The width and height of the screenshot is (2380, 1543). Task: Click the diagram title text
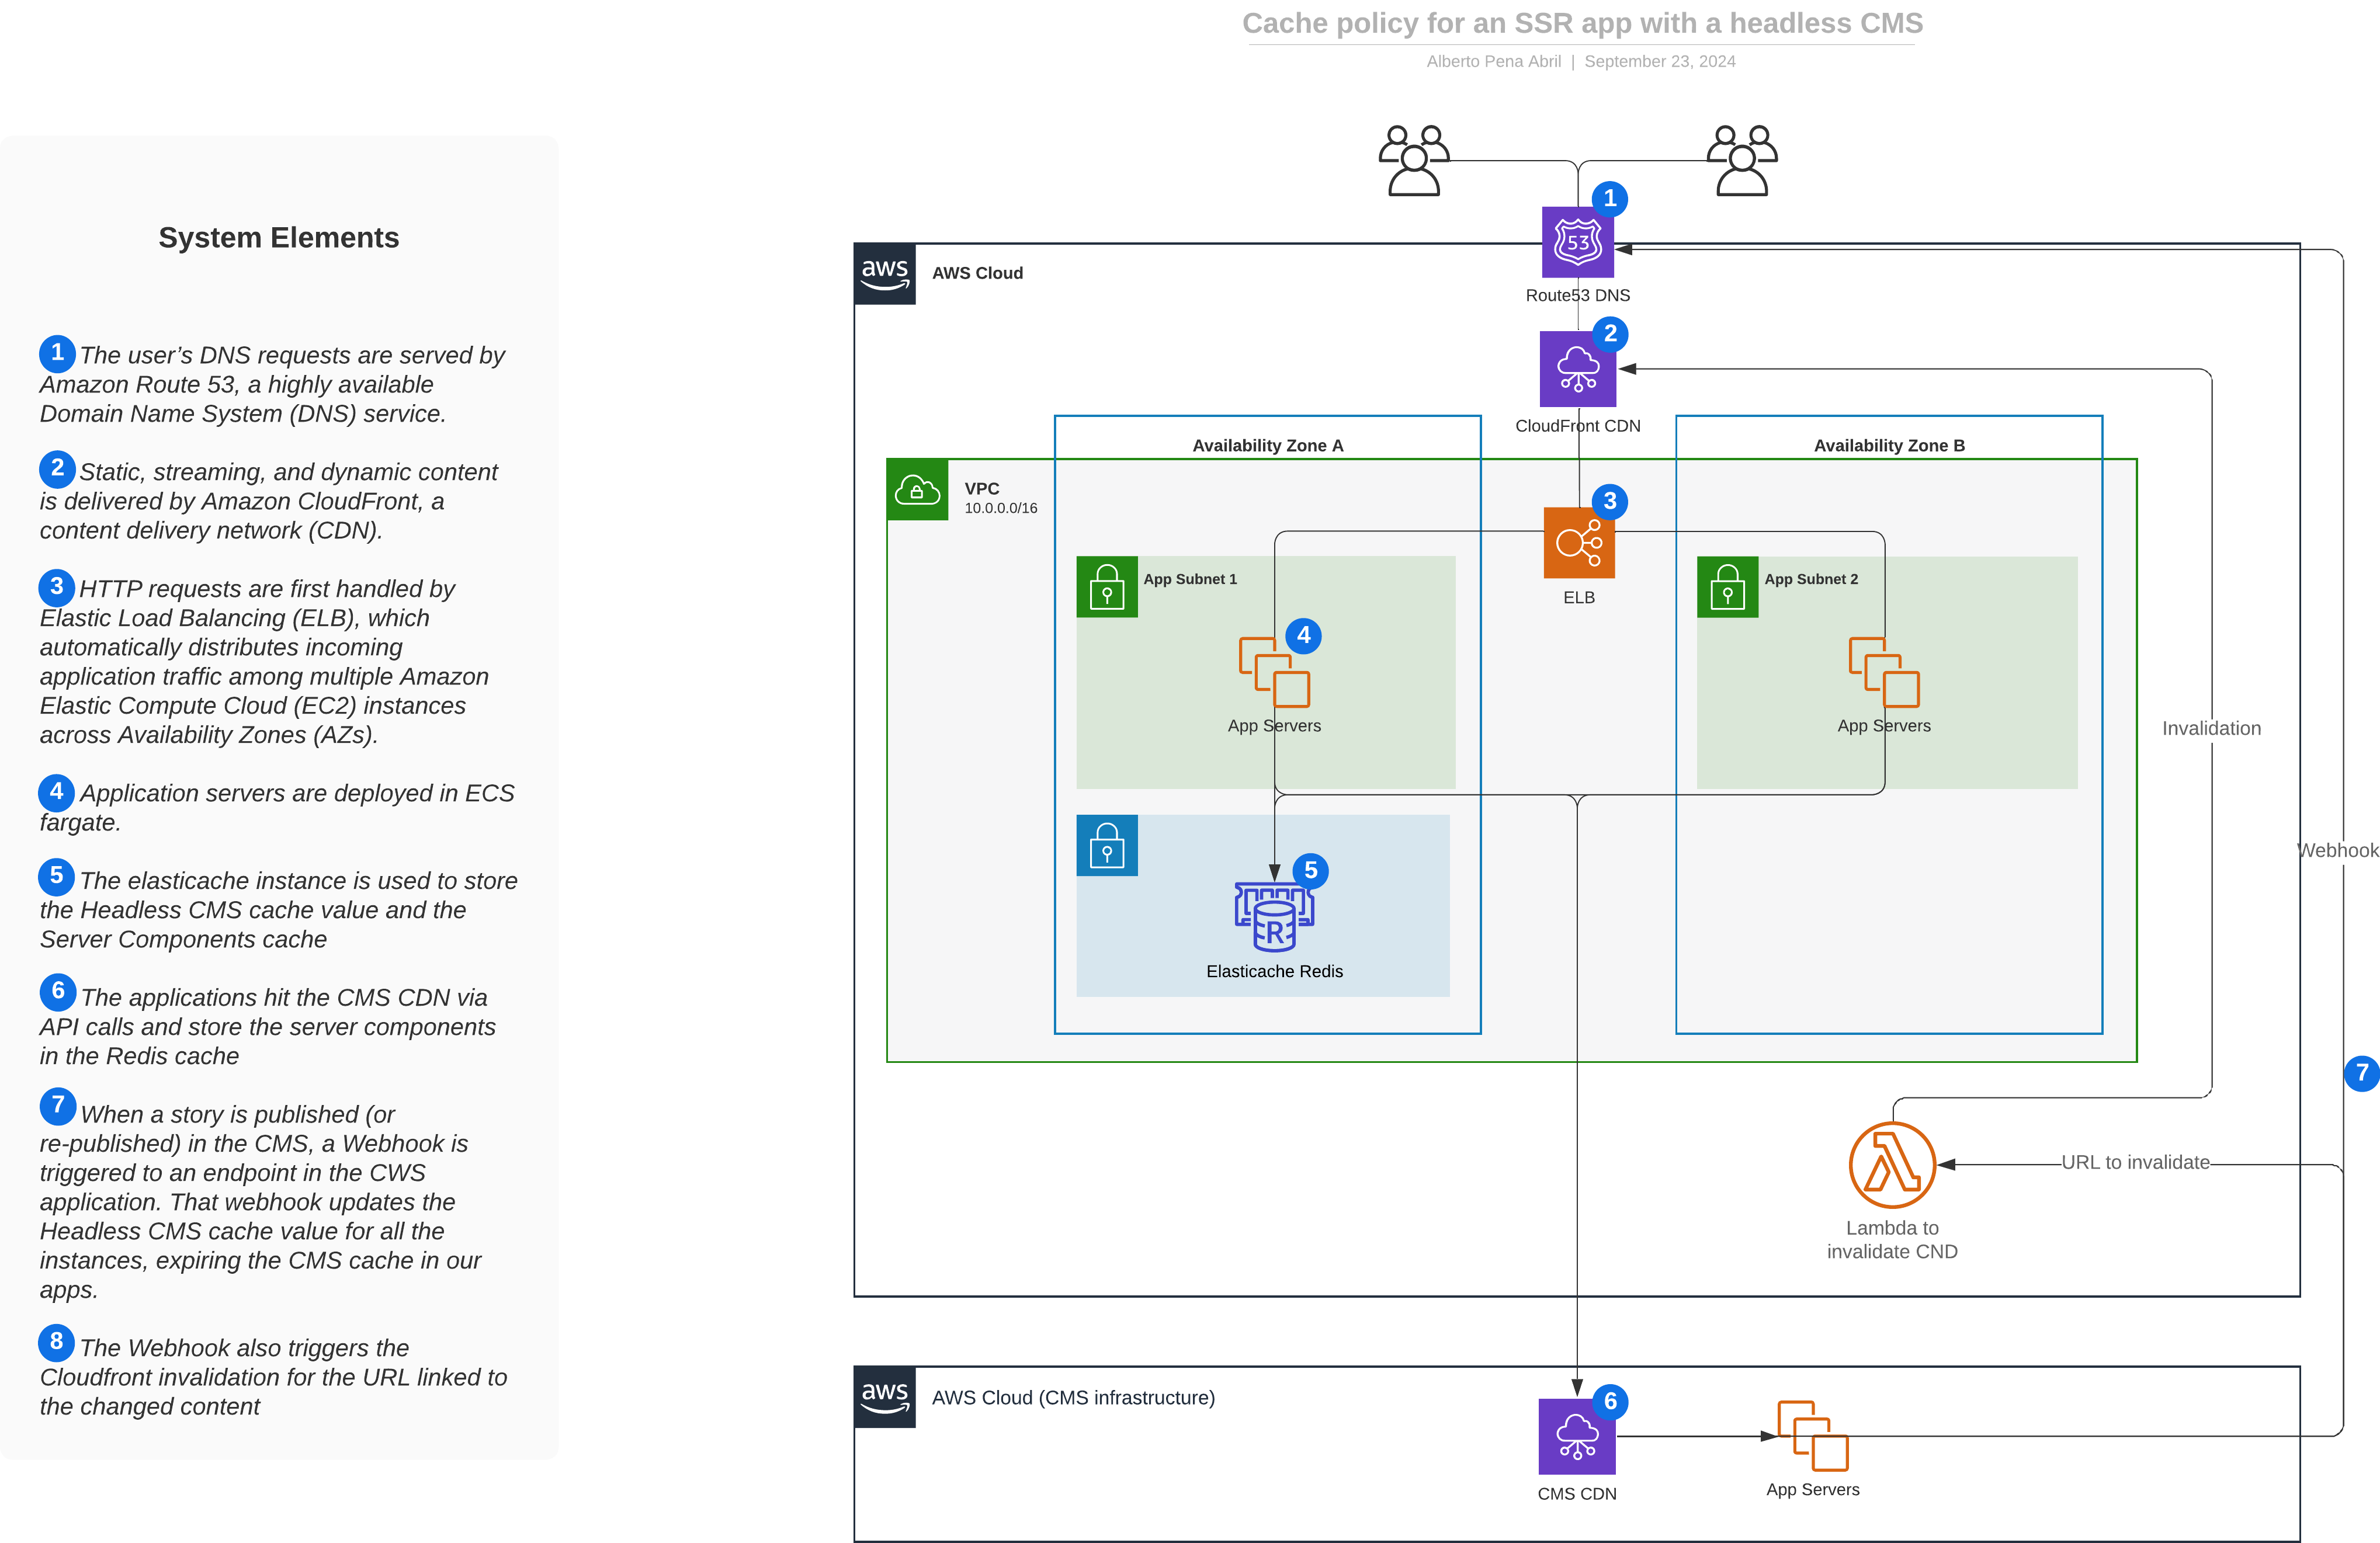pos(1582,23)
